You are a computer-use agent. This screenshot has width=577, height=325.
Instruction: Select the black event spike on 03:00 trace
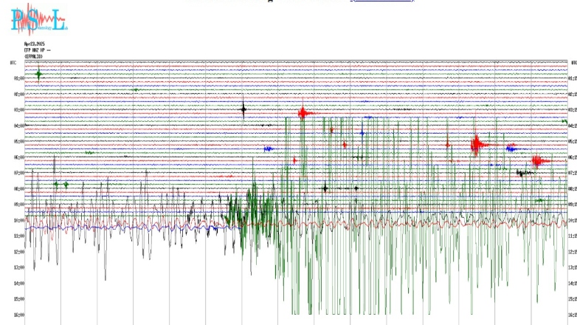(x=243, y=109)
